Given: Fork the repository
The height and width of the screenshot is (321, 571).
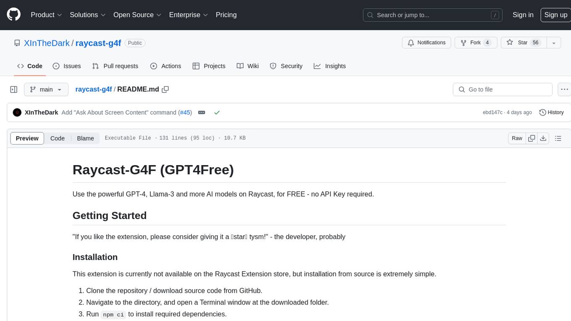Looking at the screenshot, I should (476, 43).
